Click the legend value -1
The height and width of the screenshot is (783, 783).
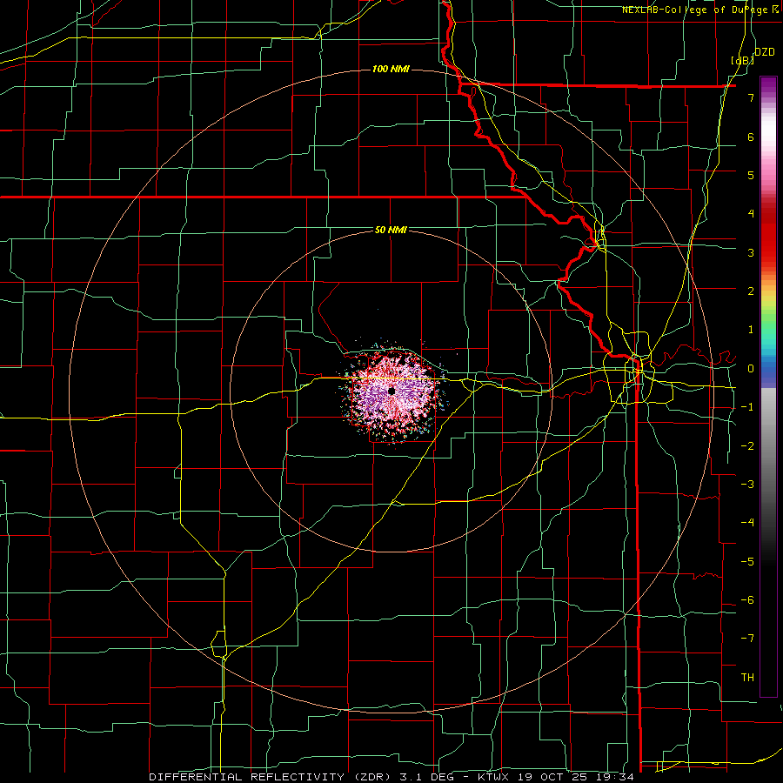tap(748, 406)
